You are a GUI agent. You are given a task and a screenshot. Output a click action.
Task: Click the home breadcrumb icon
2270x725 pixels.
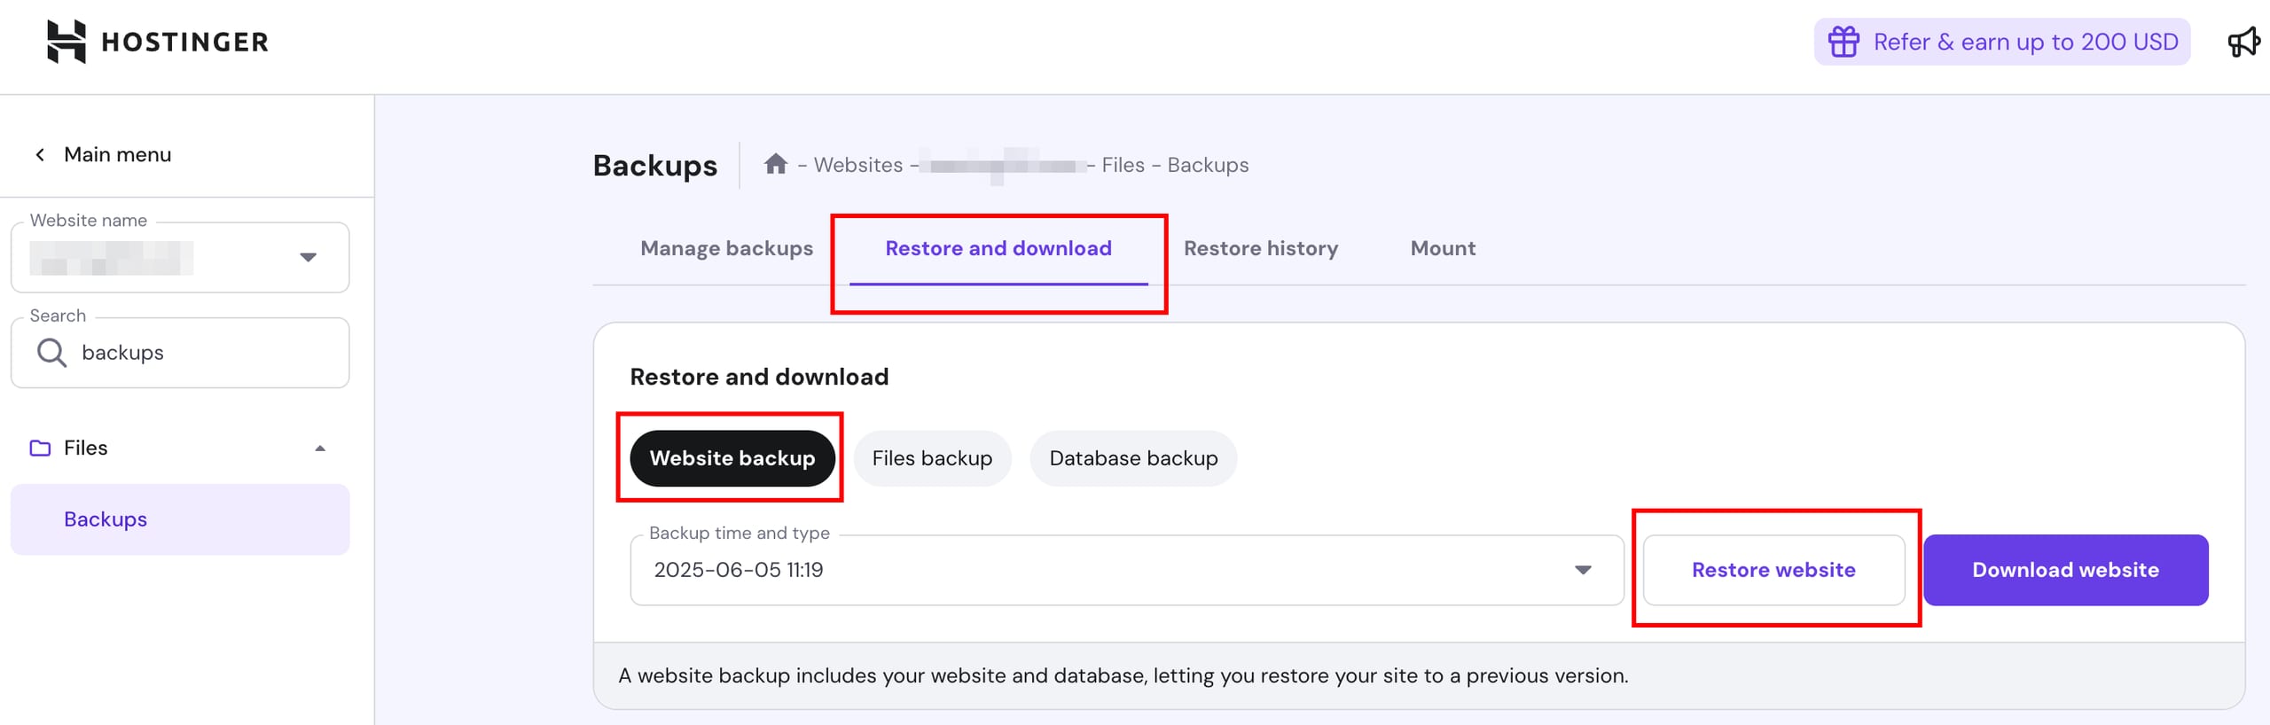tap(776, 164)
